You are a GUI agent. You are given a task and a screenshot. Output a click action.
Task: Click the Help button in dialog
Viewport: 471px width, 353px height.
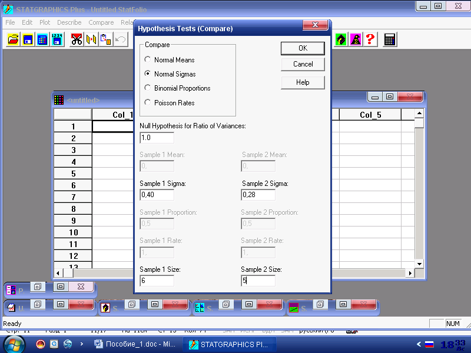click(x=303, y=82)
